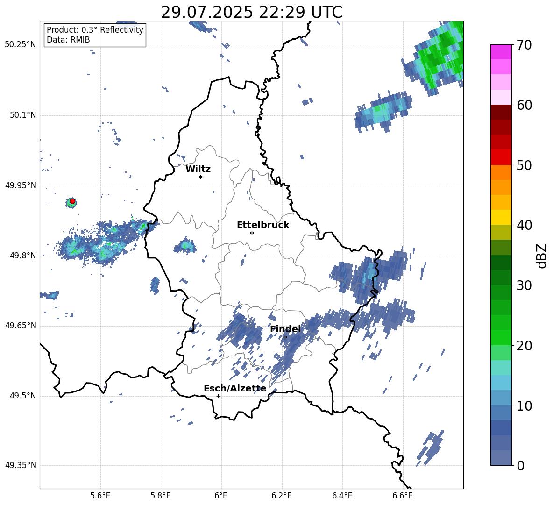This screenshot has width=553, height=505.
Task: Click the 49.65°N latitude label
Action: click(21, 326)
